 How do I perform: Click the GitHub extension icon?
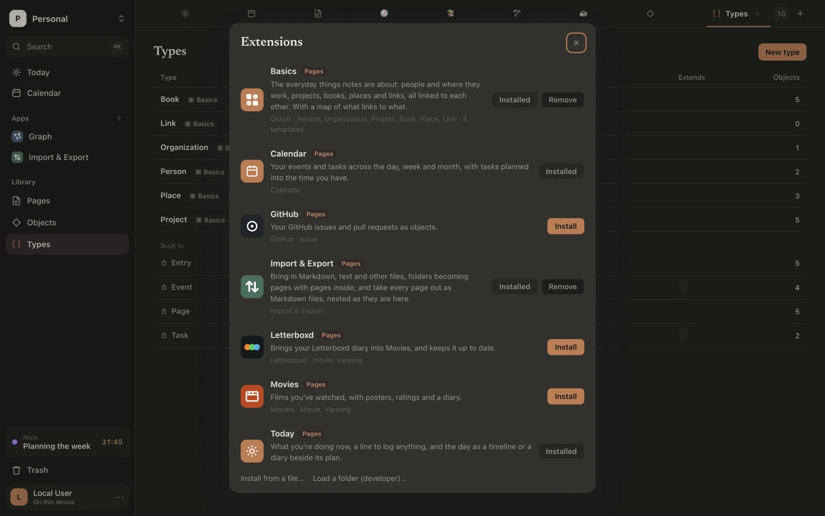tap(252, 226)
